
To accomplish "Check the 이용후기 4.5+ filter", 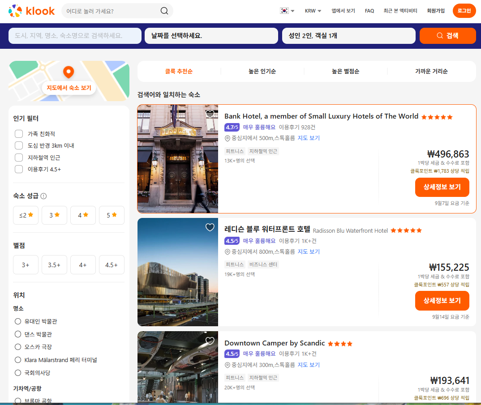I will pyautogui.click(x=19, y=169).
